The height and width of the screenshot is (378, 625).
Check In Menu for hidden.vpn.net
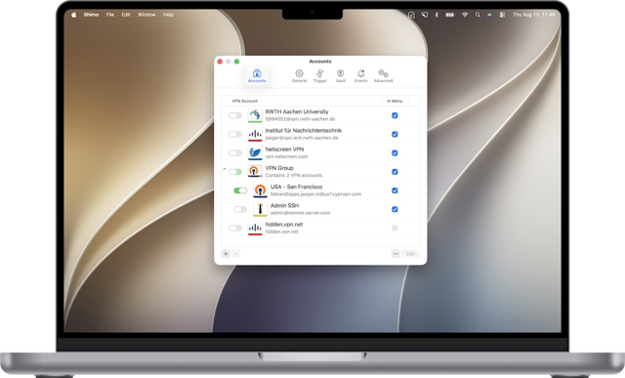tap(395, 229)
